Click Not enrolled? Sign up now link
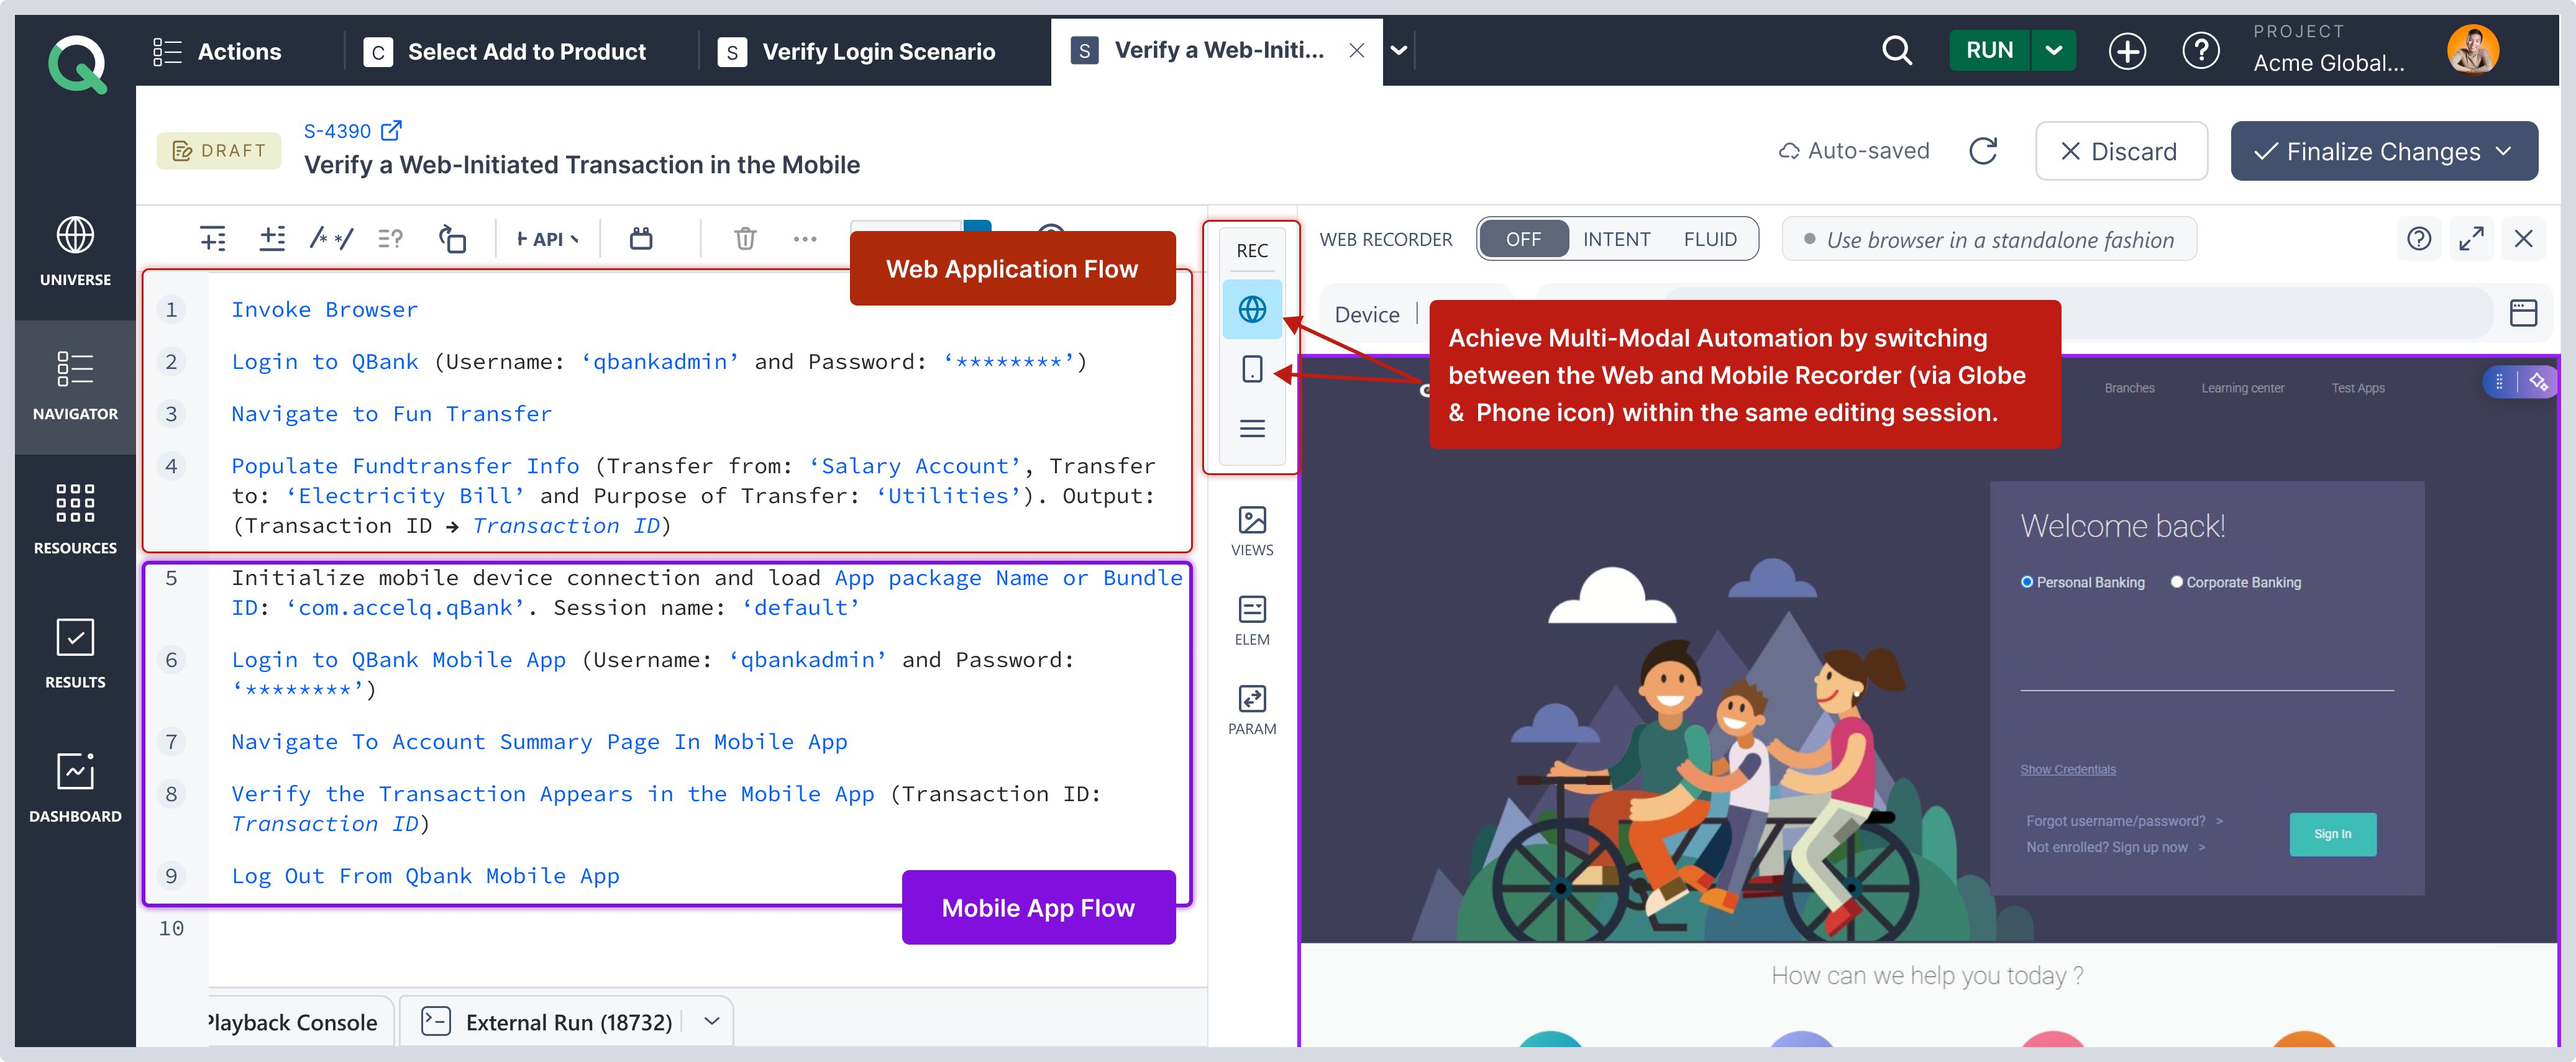 pyautogui.click(x=2106, y=847)
